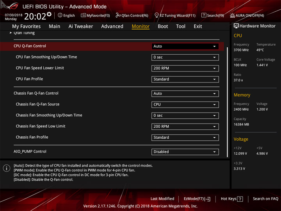Viewport: 281px width, 211px height.
Task: Click Core Voltage value 1.441 V
Action: pos(262,65)
